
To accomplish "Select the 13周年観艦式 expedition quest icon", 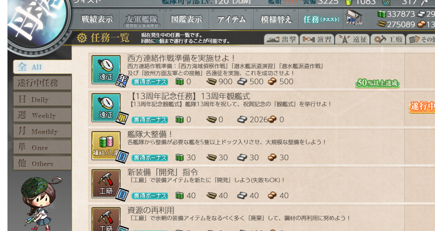I will [106, 108].
